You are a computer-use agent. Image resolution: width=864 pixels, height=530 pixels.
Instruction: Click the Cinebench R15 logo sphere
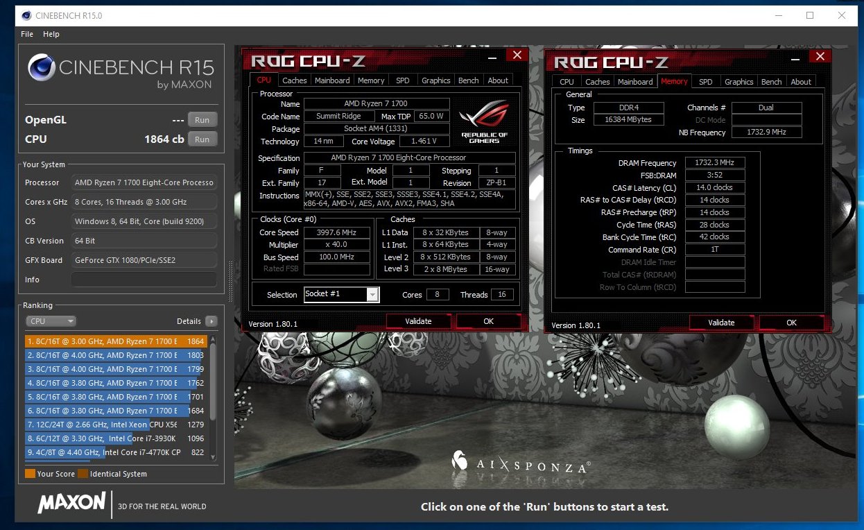click(x=42, y=69)
